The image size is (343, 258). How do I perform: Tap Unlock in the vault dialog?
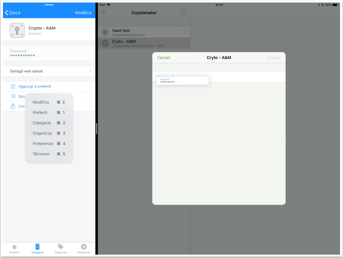pyautogui.click(x=273, y=58)
